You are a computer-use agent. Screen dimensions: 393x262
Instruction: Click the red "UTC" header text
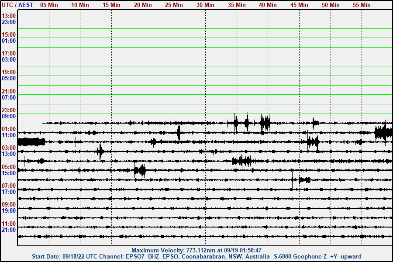[8, 5]
